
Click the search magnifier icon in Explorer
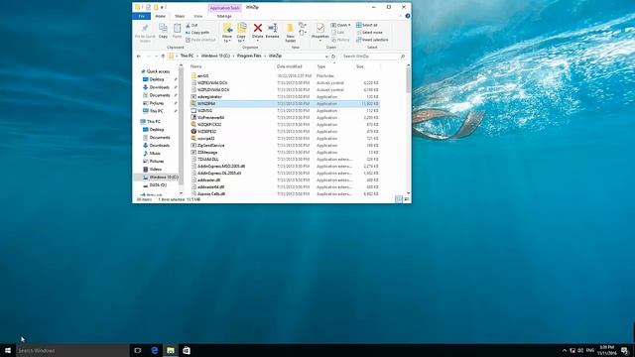coord(403,57)
